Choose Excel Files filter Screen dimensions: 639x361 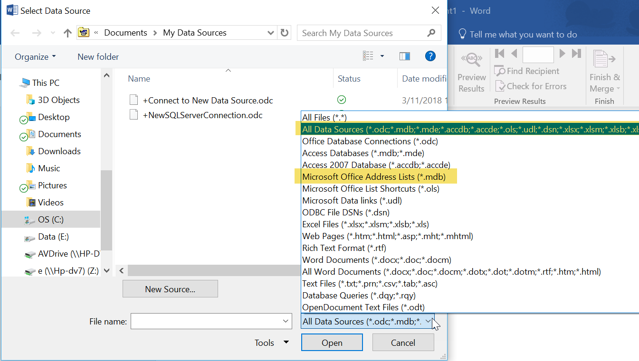366,224
